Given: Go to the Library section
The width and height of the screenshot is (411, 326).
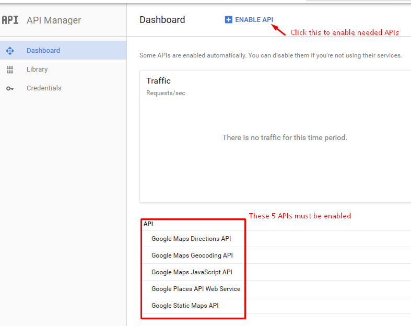Looking at the screenshot, I should click(x=63, y=69).
